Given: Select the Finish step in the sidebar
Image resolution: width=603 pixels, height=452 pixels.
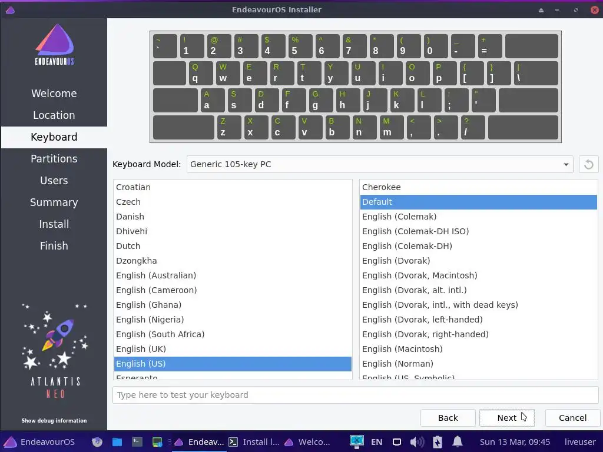Looking at the screenshot, I should tap(54, 246).
